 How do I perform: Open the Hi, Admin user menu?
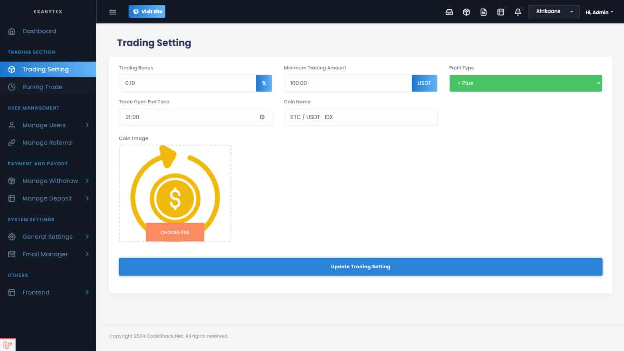pos(599,12)
